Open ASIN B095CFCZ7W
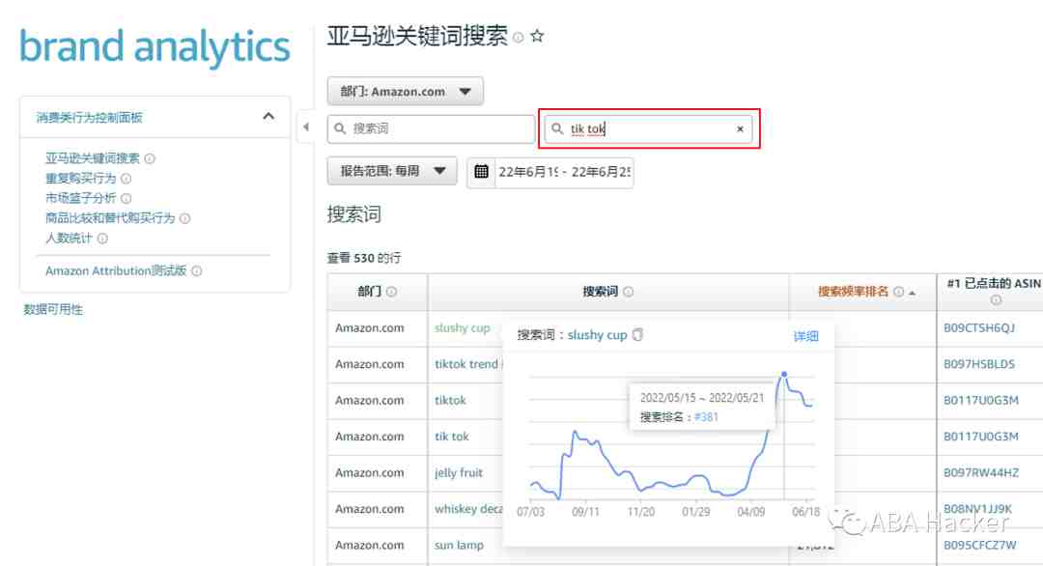The image size is (1043, 566). 980,546
